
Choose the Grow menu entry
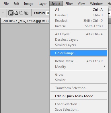click(79, 75)
